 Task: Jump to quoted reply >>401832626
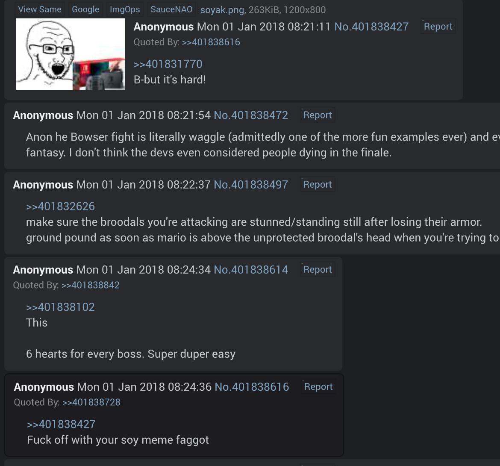(x=60, y=206)
